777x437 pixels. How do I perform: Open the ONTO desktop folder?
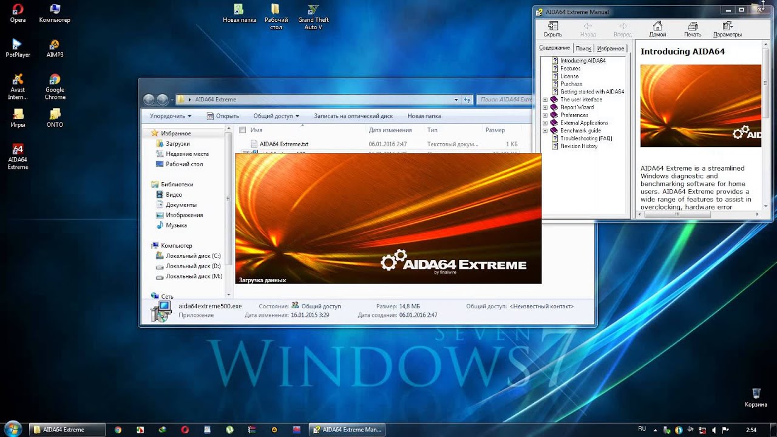(55, 118)
